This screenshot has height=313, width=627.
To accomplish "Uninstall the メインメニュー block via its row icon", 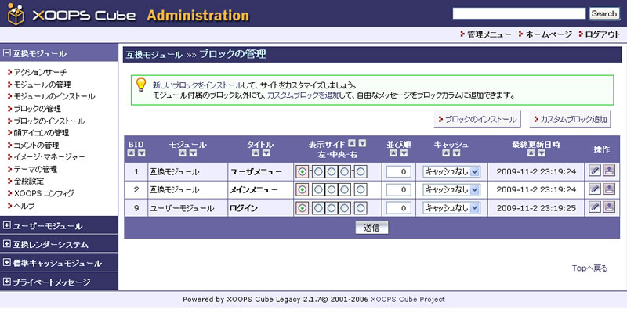I will click(x=609, y=189).
